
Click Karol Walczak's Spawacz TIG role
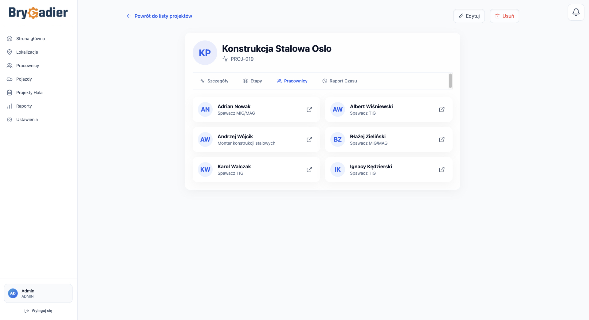230,173
